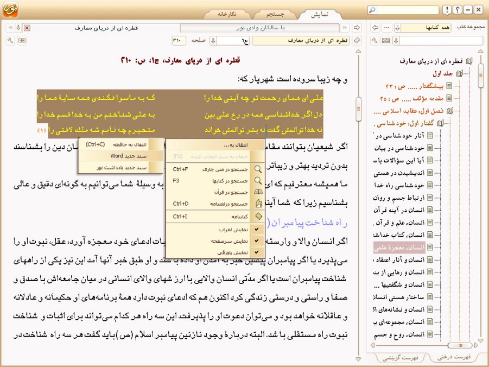
Task: Click the ellipsis button beside همه کتابها
Action: (387, 28)
